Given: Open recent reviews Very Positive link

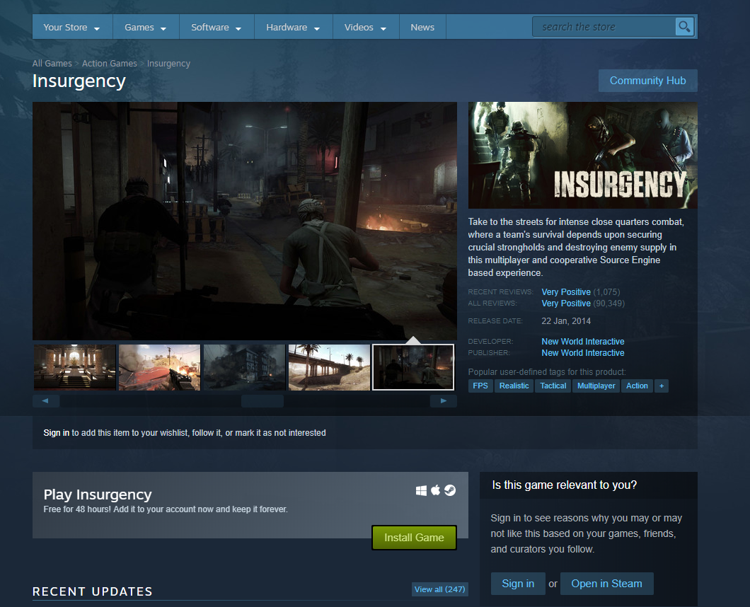Looking at the screenshot, I should coord(566,291).
